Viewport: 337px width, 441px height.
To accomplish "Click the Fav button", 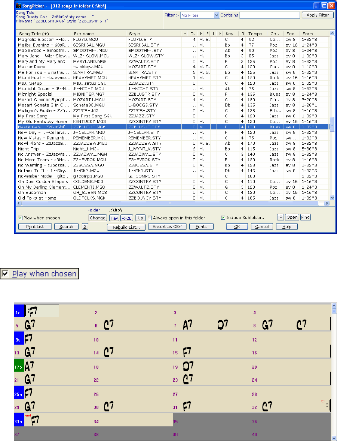I will tap(114, 218).
